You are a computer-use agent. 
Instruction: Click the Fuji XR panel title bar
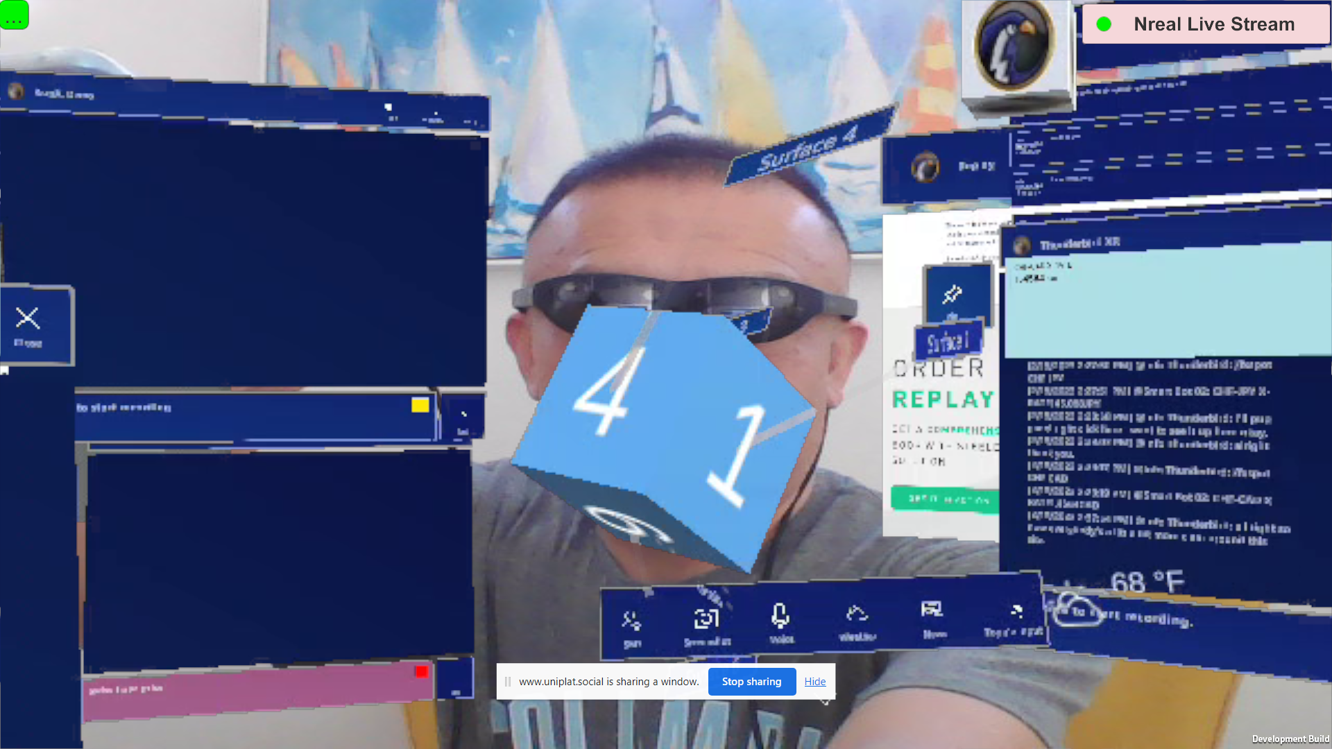971,166
